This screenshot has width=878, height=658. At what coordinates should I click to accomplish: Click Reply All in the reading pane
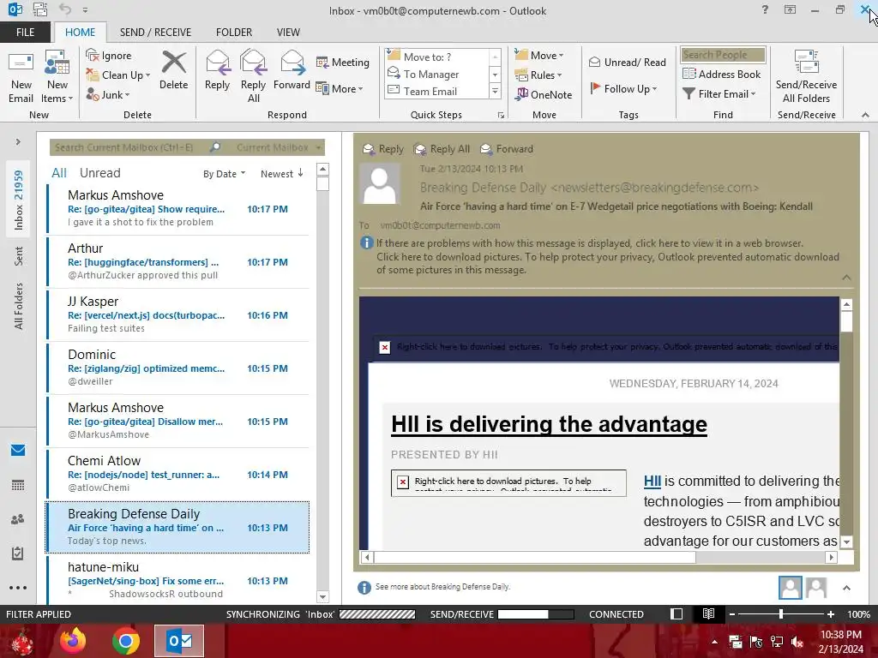442,149
